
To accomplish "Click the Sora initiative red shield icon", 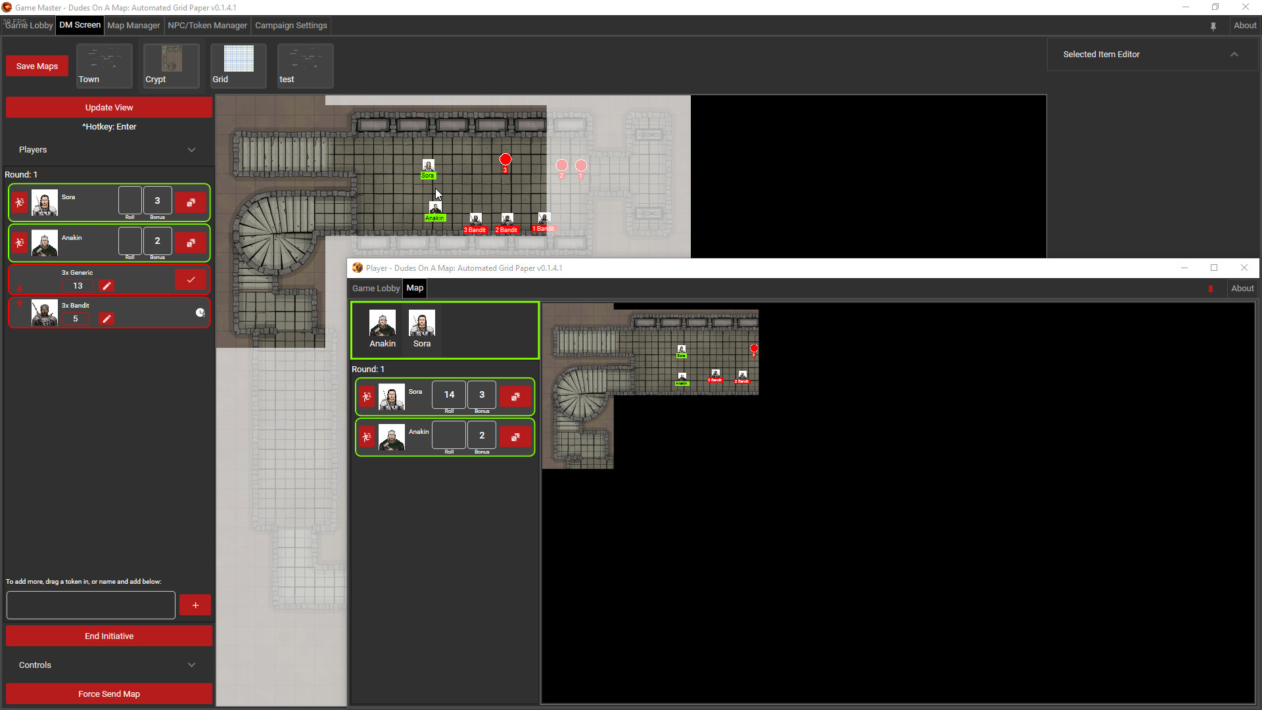I will [19, 201].
